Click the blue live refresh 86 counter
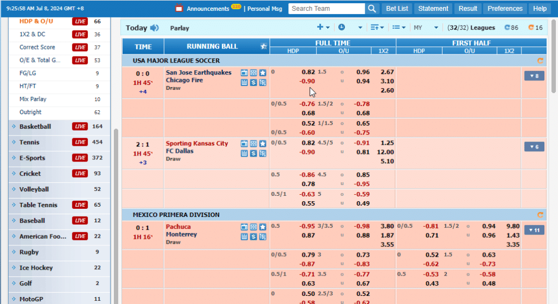 click(511, 28)
